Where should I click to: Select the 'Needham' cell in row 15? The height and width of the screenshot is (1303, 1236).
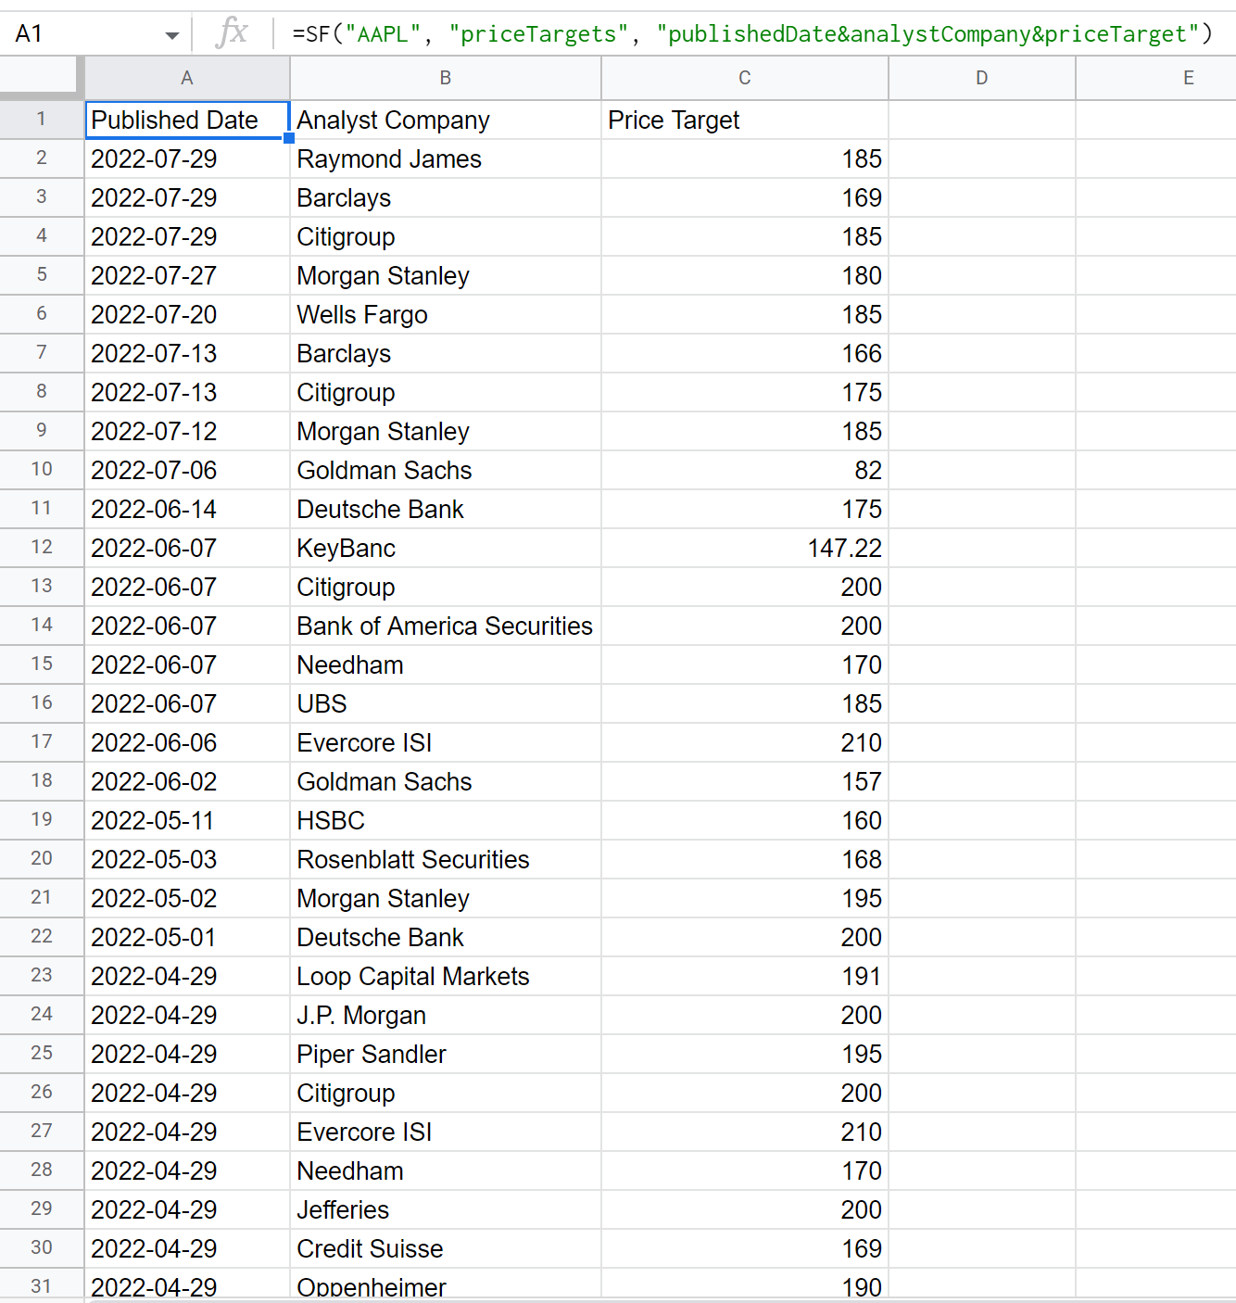(x=446, y=664)
